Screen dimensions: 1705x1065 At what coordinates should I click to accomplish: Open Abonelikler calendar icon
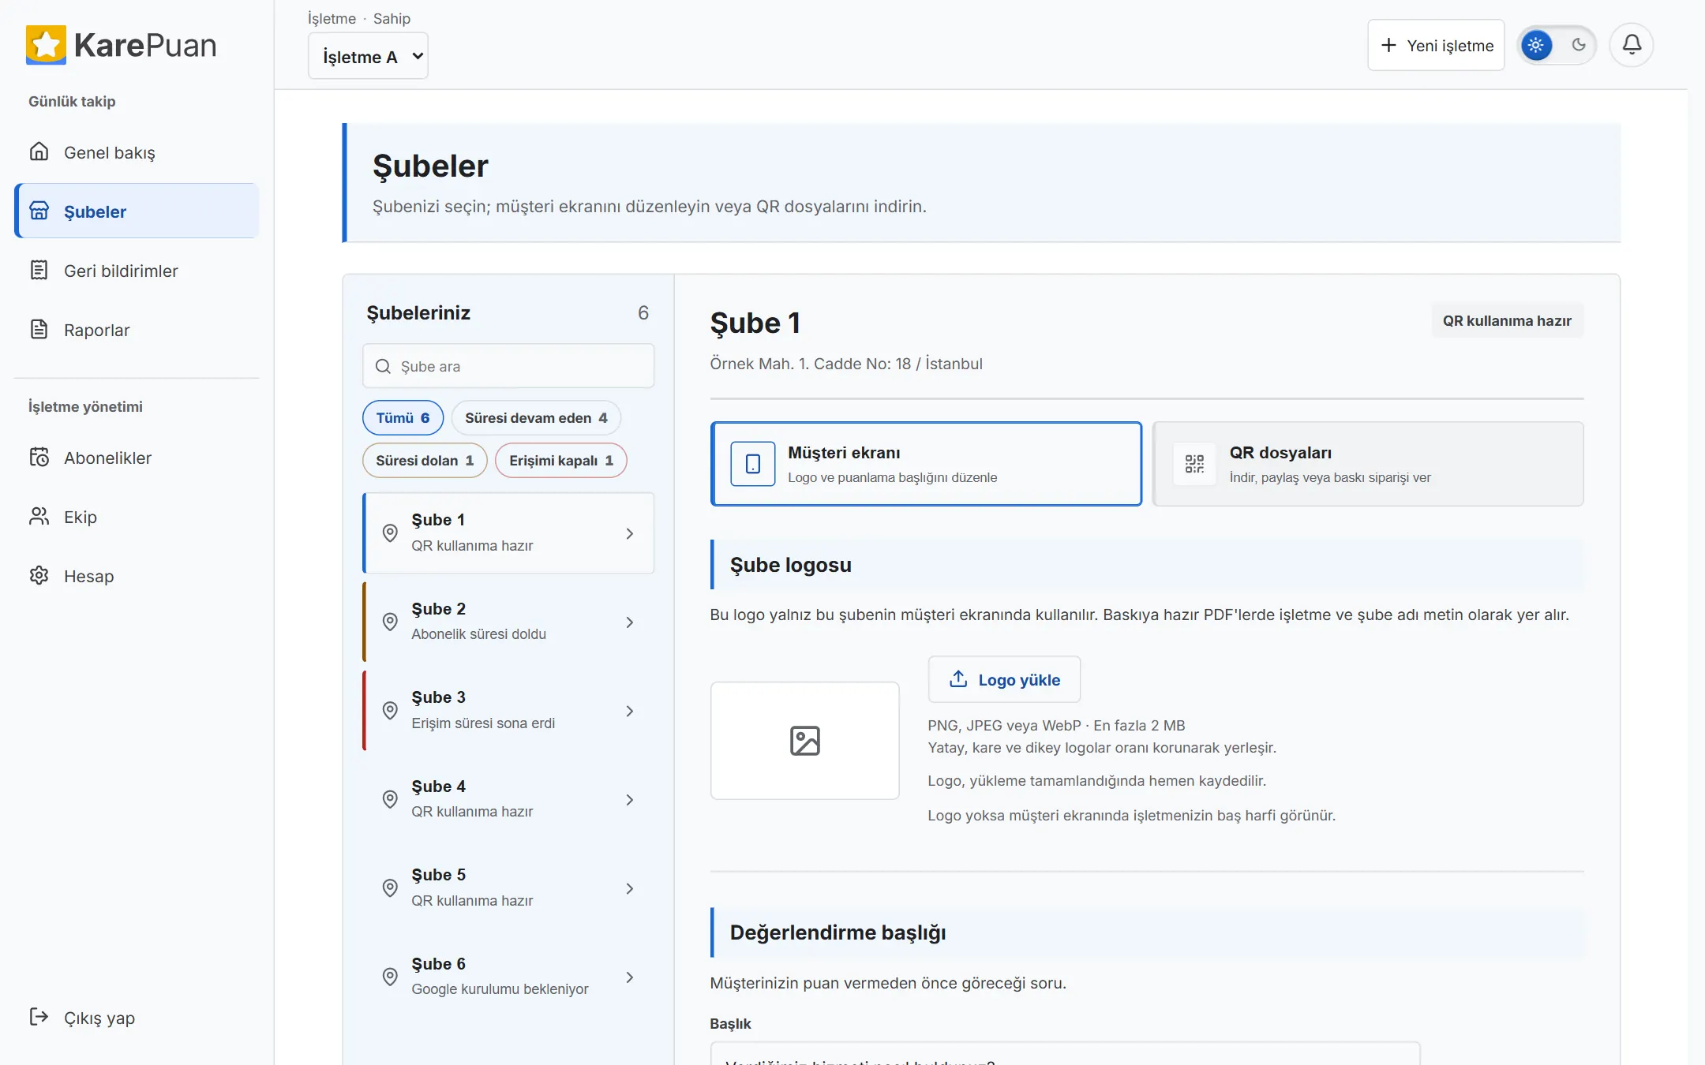point(39,457)
